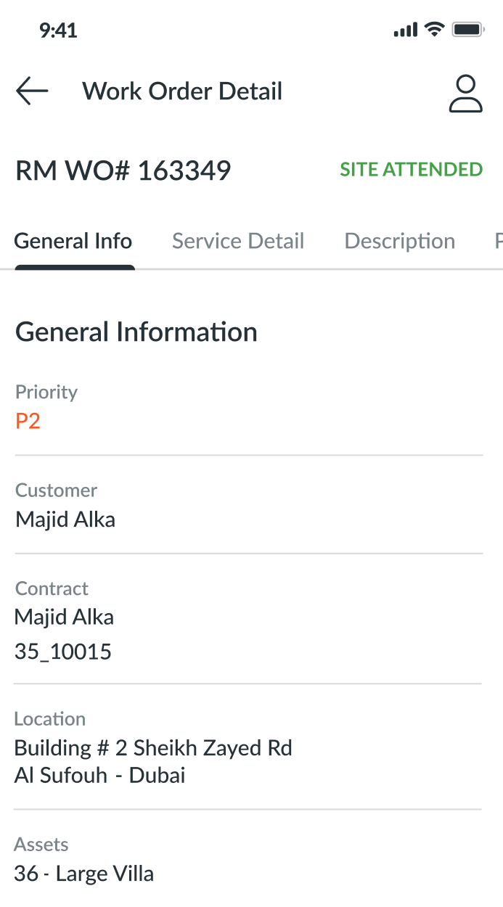Tap the 36 - Large Villa asset

[84, 873]
